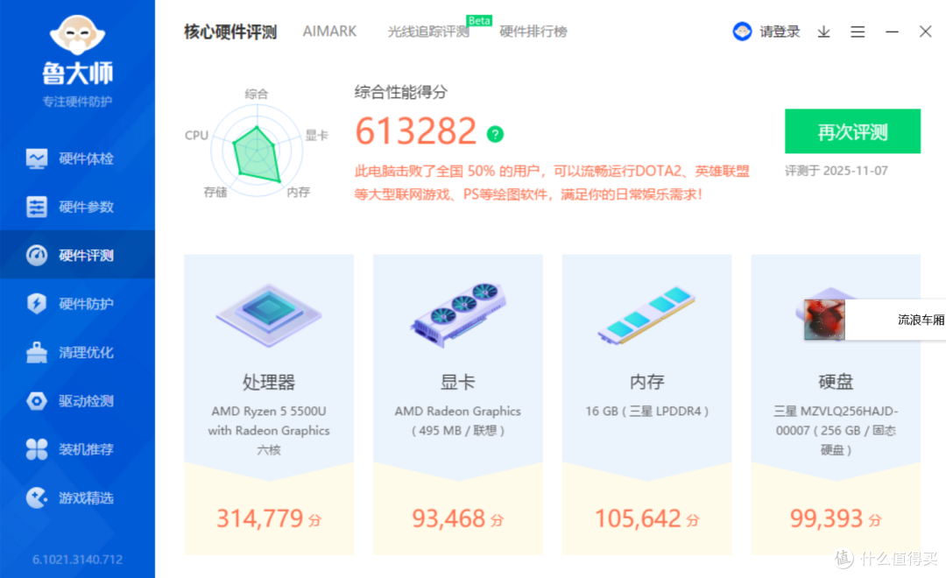The height and width of the screenshot is (578, 946).
Task: Click the 专注硬件防护 slogan
Action: click(x=77, y=102)
